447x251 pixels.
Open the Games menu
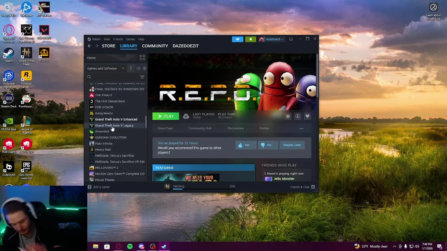point(130,39)
